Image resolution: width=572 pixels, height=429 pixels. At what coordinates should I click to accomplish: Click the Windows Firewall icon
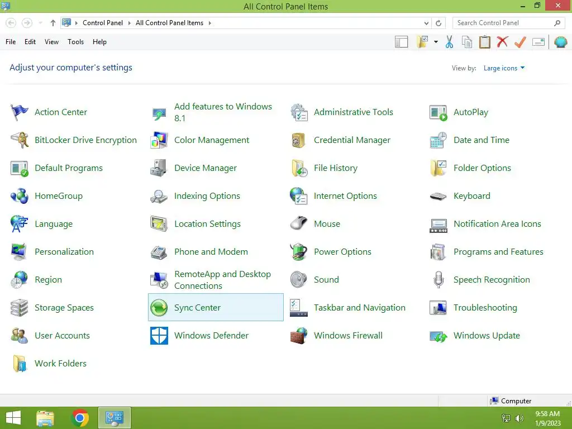pos(299,336)
